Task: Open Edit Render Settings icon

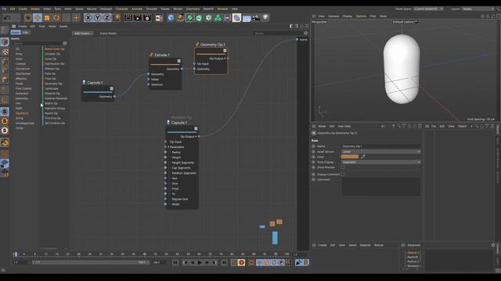Action: coord(147,18)
